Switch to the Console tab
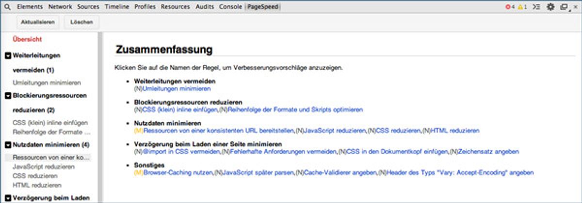Screen dimensions: 582x203 click(230, 7)
